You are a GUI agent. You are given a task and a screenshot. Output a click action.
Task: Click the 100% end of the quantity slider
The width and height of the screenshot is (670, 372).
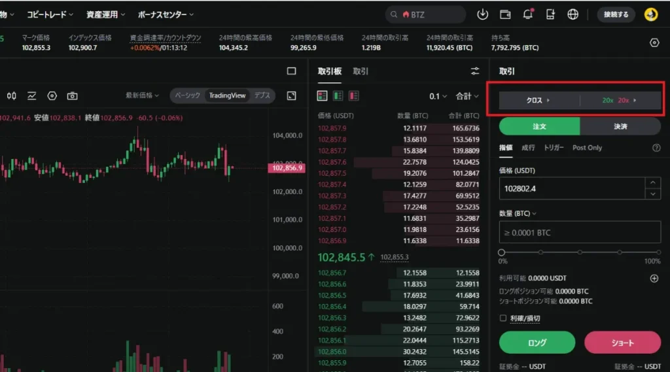pyautogui.click(x=656, y=252)
